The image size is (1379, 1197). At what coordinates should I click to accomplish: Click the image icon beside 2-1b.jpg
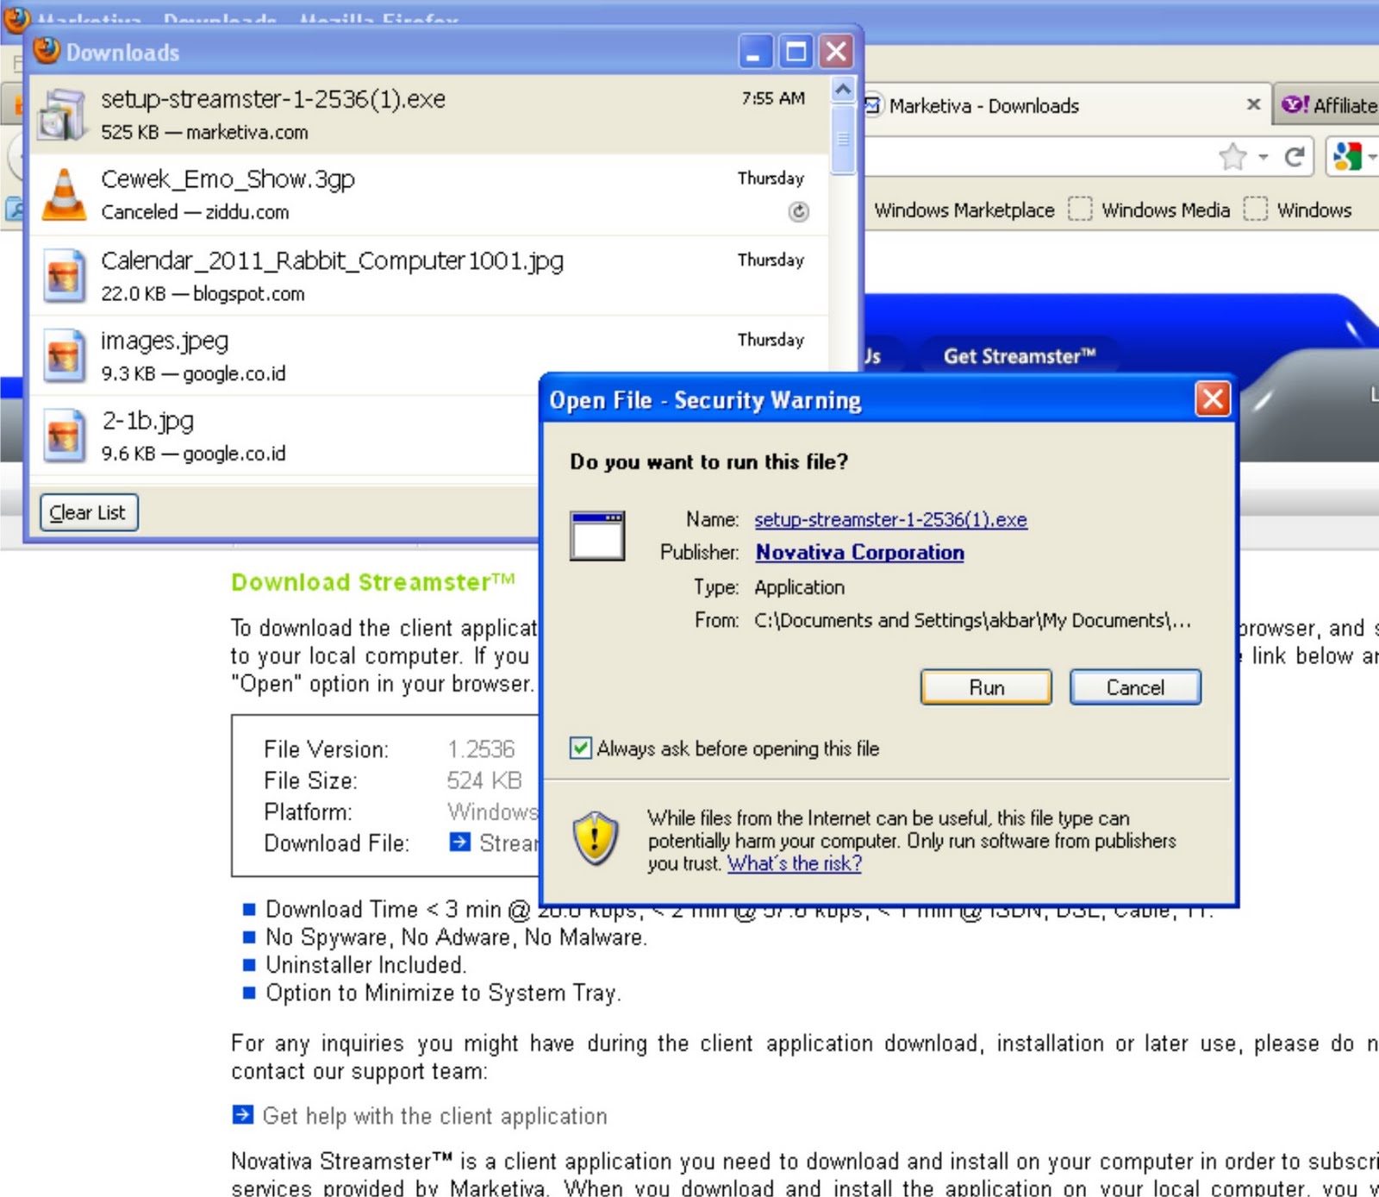64,436
